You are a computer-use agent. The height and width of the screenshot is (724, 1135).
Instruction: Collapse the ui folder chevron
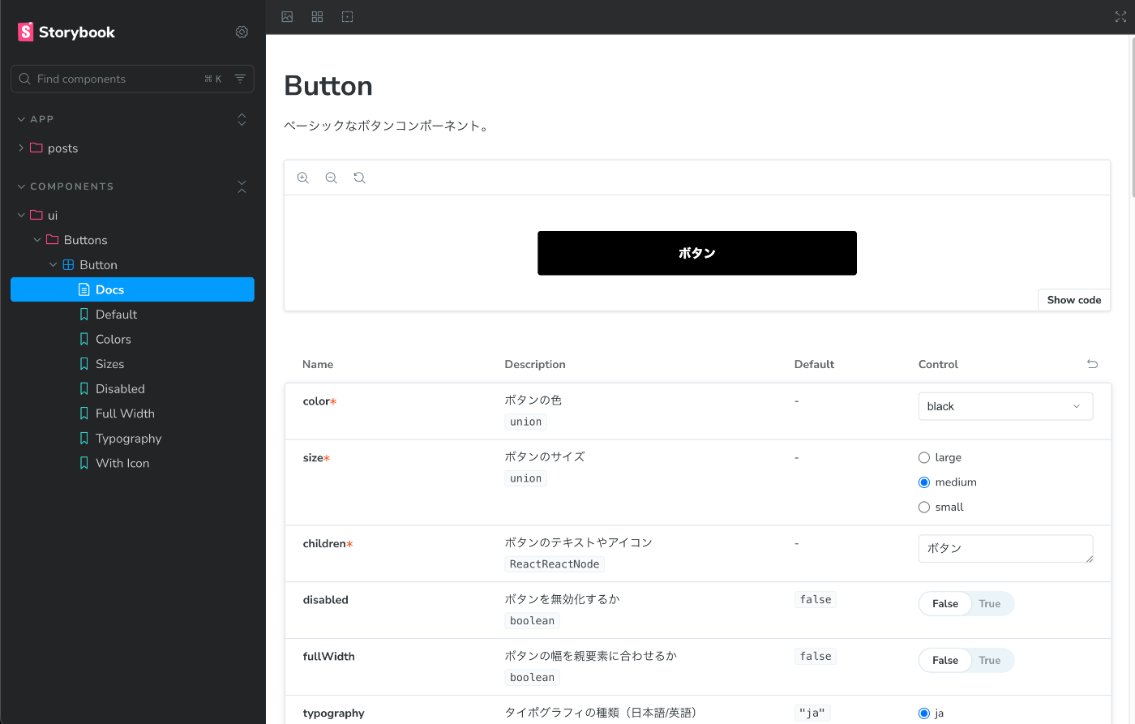point(21,215)
